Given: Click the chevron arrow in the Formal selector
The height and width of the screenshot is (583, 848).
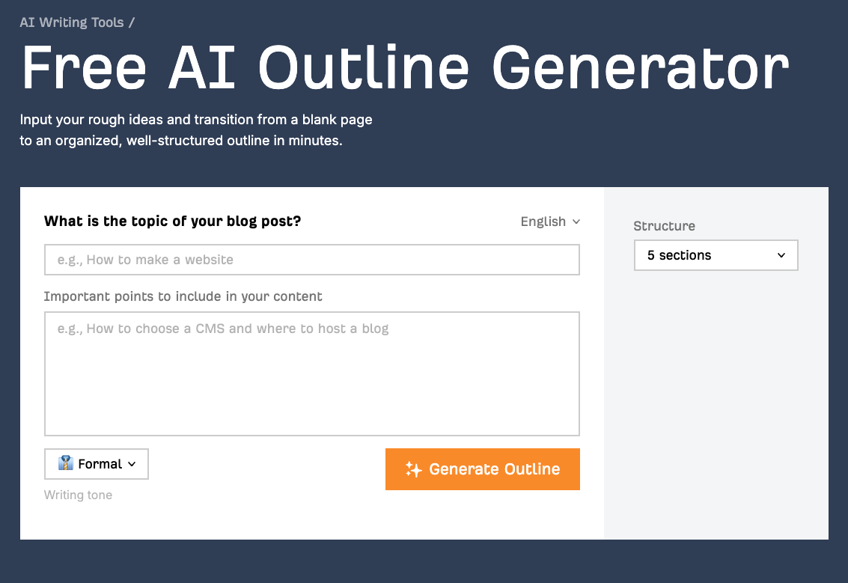Looking at the screenshot, I should click(x=132, y=464).
